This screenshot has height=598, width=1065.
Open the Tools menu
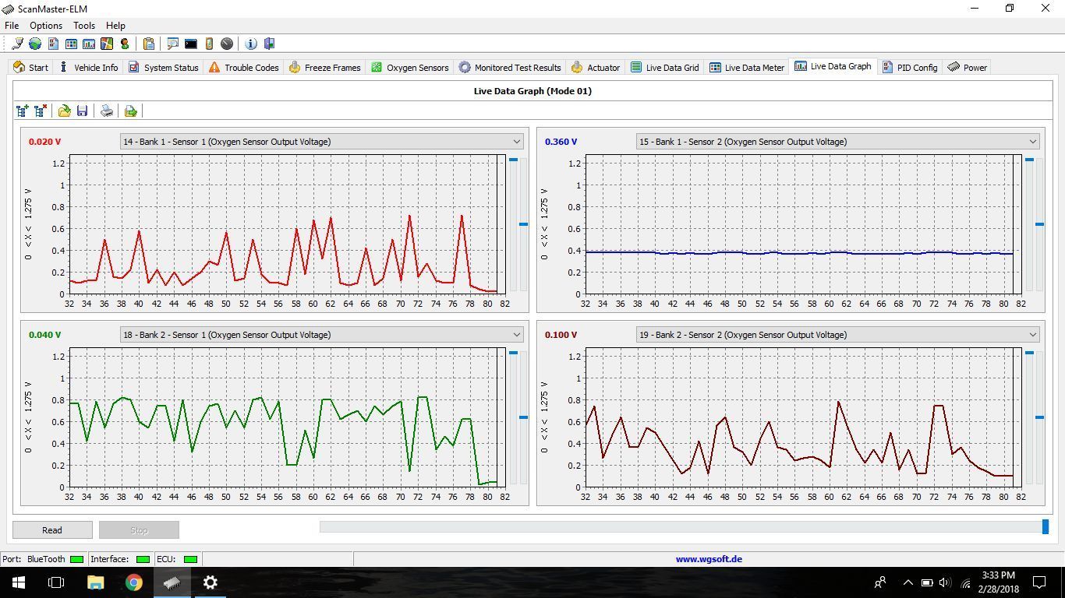click(84, 26)
